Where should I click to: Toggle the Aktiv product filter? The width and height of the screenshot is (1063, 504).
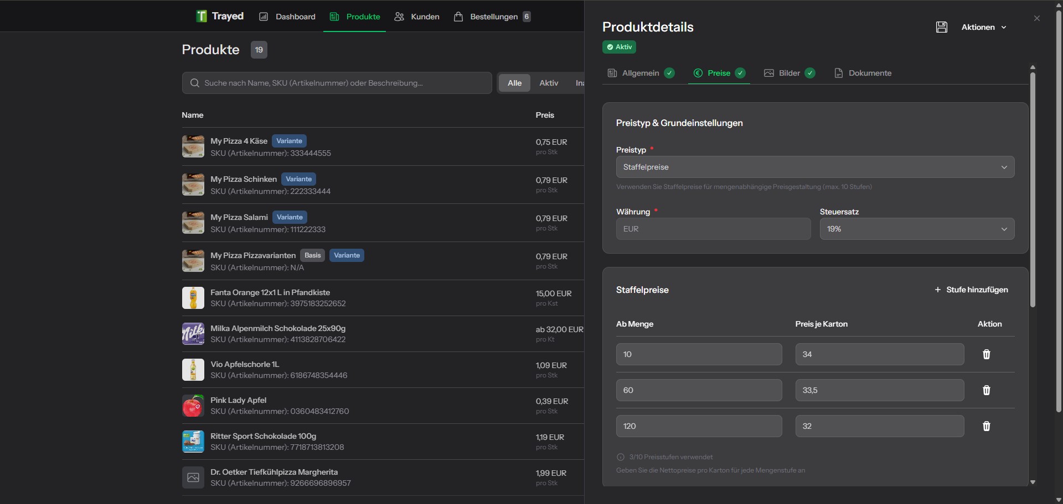(x=549, y=82)
